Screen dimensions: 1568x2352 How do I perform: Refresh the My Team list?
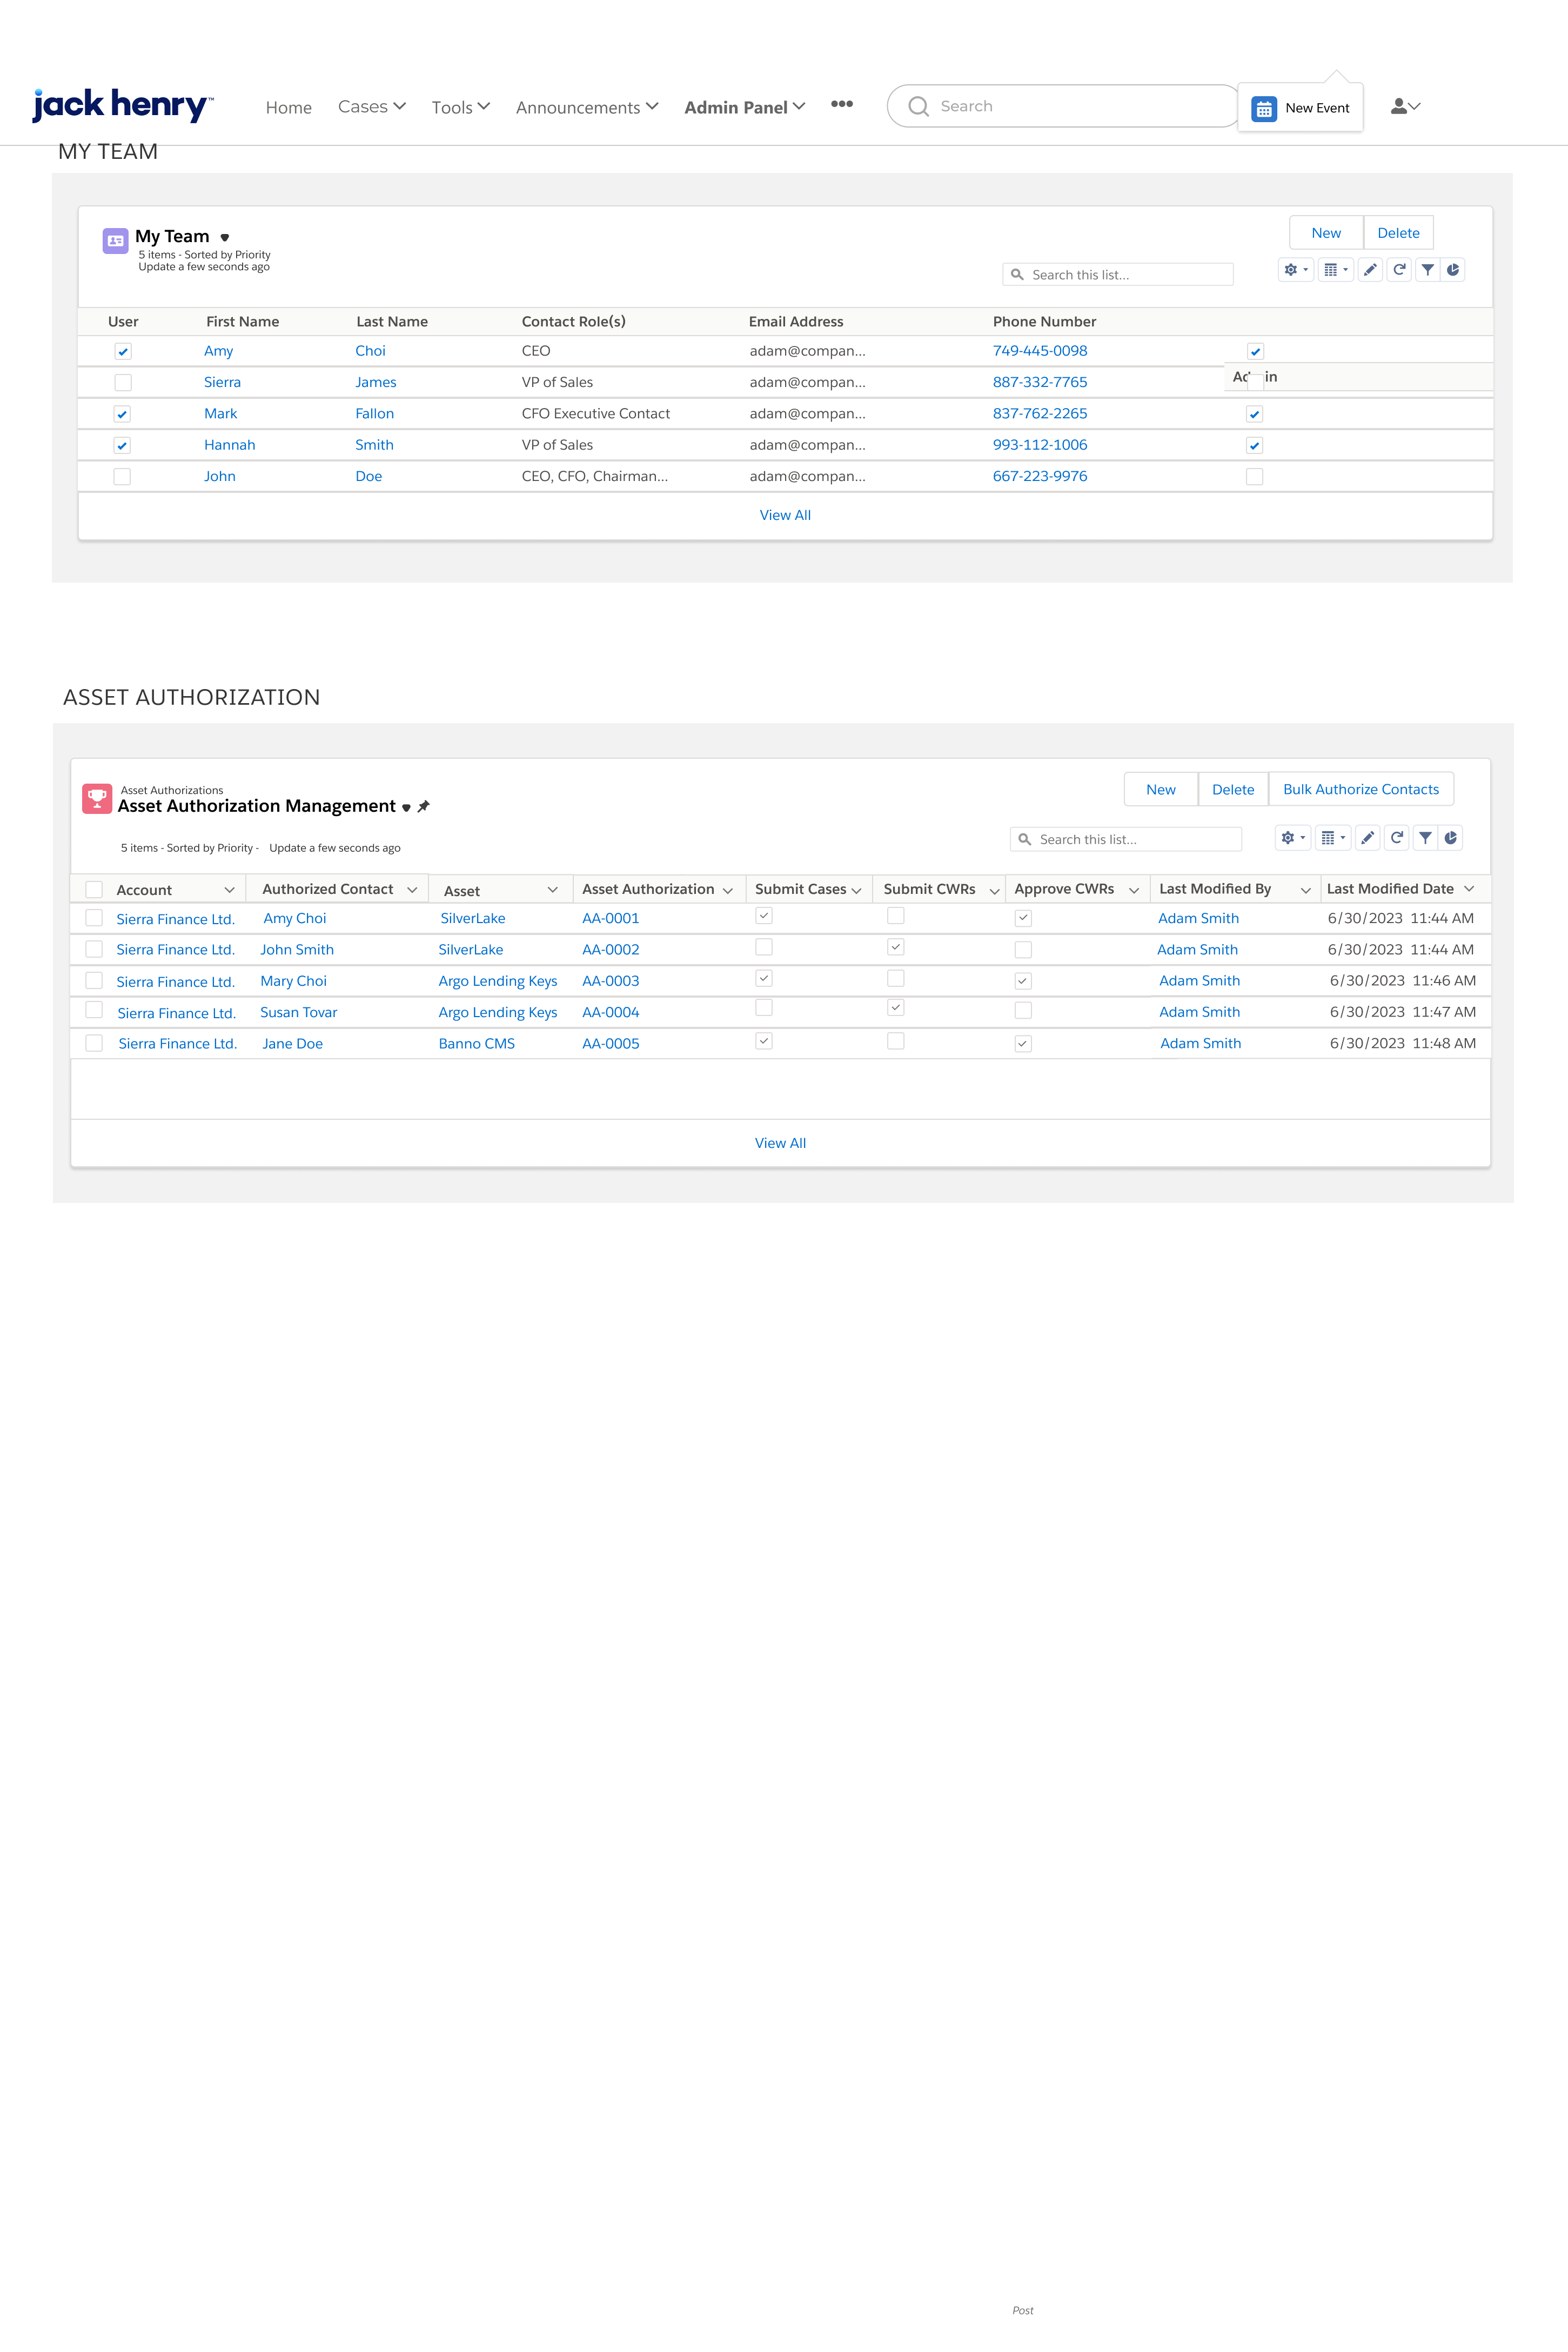1400,270
